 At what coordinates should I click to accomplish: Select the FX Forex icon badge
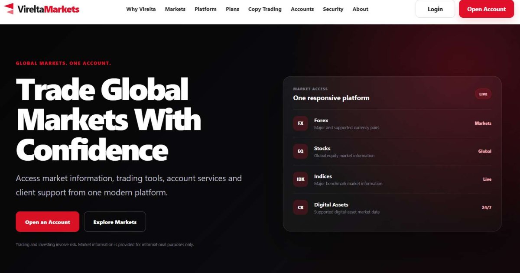(x=300, y=123)
